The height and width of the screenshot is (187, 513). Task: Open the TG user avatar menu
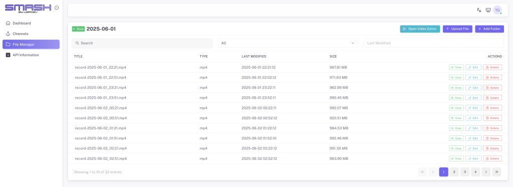497,10
